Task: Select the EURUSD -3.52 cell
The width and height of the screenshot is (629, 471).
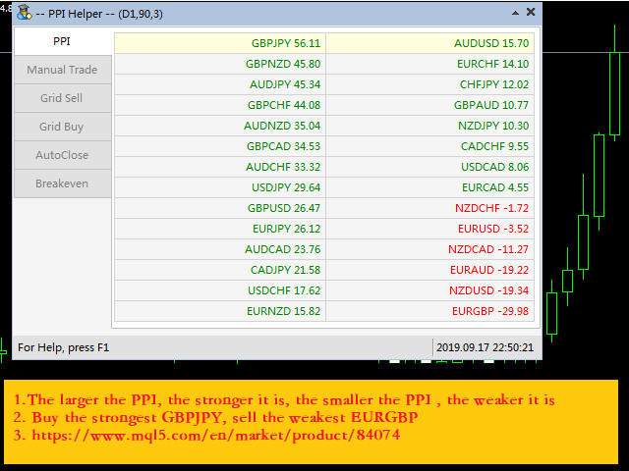Action: (430, 229)
